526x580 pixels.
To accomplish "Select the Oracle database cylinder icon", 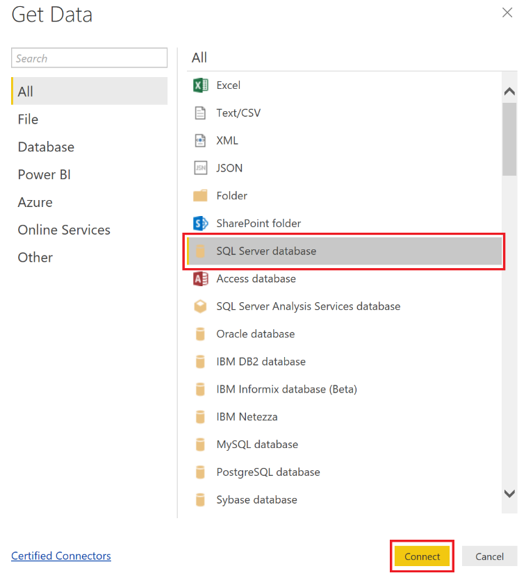I will 200,334.
